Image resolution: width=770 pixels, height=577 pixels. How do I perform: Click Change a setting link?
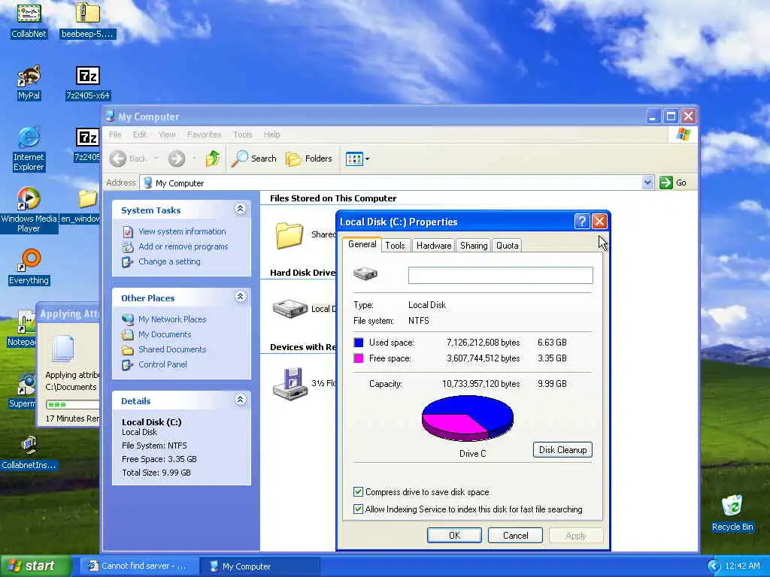pos(169,261)
